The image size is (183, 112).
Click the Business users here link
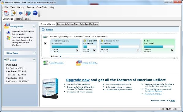(x=173, y=100)
